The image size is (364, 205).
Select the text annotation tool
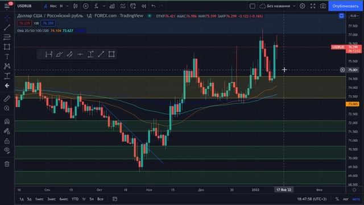click(x=7, y=56)
